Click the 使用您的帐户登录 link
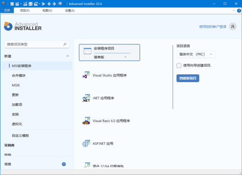This screenshot has width=242, height=175. 213,27
